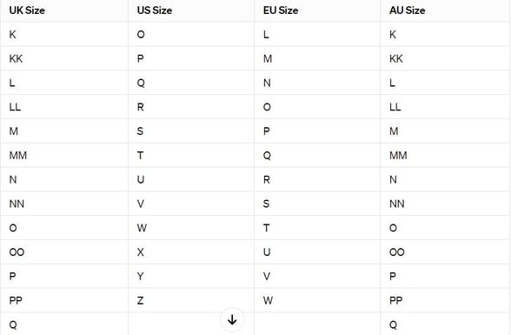Click UK size cell Q in last row

pyautogui.click(x=13, y=325)
